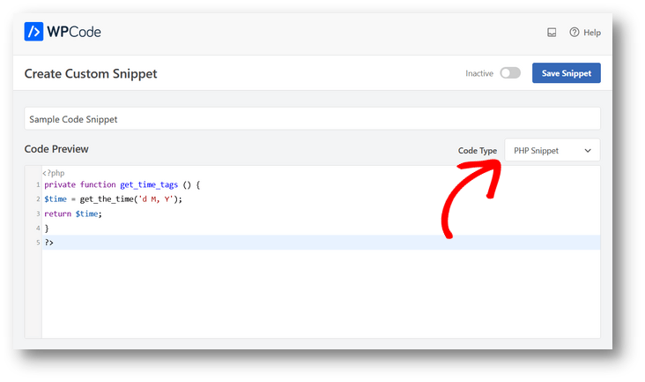Click the opening <?php tag line
645x382 pixels.
click(x=54, y=173)
